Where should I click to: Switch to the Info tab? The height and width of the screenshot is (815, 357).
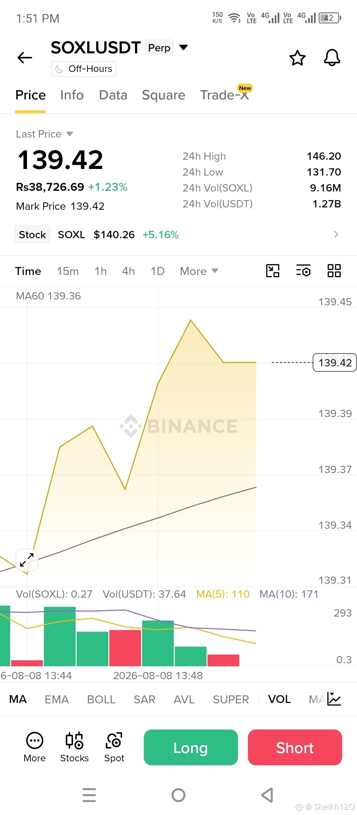click(72, 95)
